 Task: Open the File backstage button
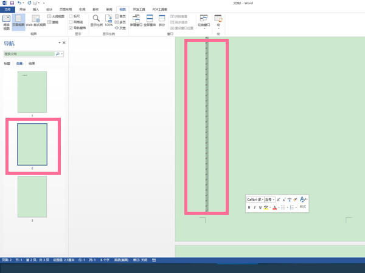click(7, 9)
